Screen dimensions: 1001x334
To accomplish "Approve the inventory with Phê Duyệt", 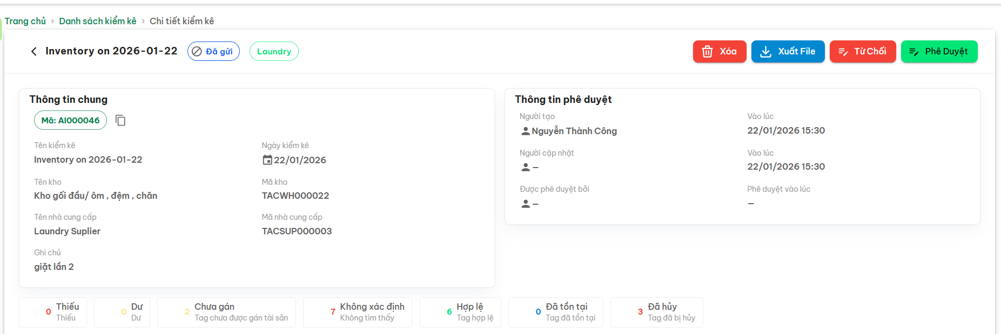I will tap(939, 52).
